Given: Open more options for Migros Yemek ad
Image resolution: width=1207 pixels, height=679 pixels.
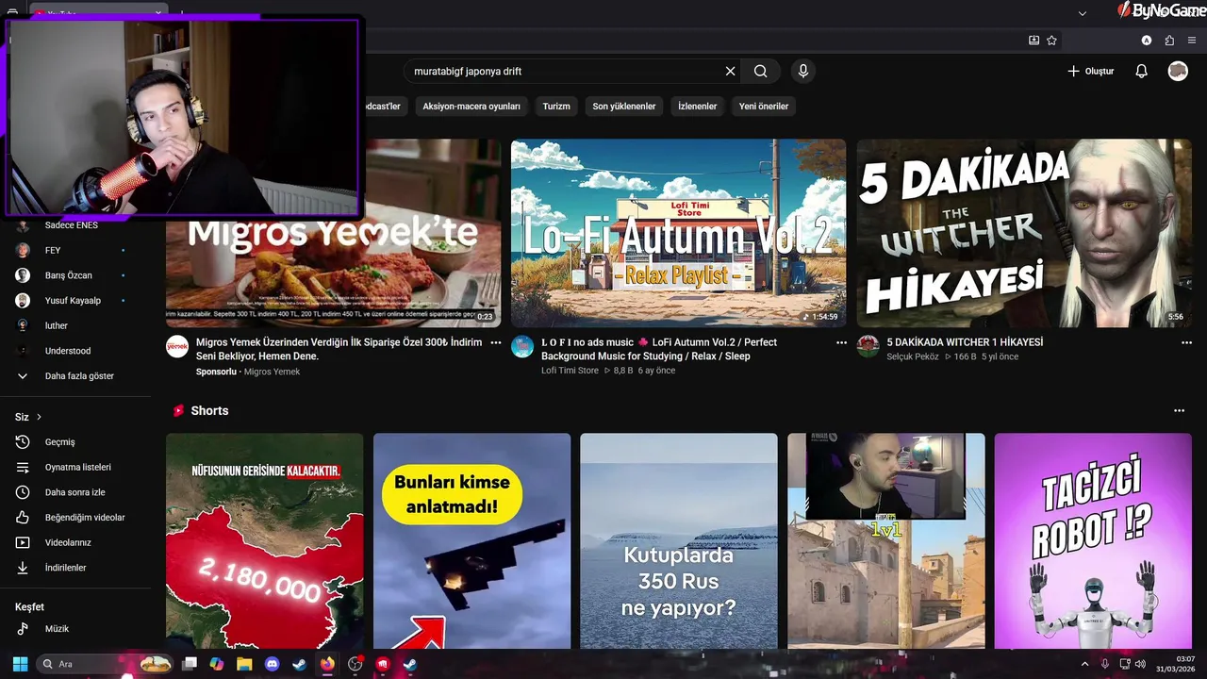Looking at the screenshot, I should tap(496, 343).
